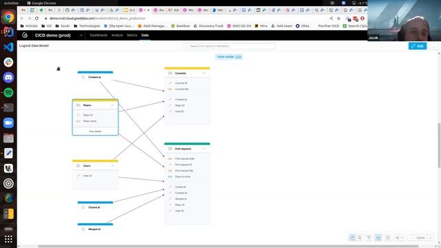Open the Miro bookmark
Image resolution: width=441 pixels, height=248 pixels.
[x=261, y=26]
